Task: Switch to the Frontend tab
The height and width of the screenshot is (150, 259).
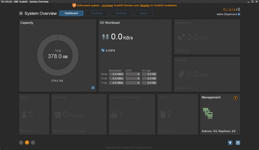Action: (x=97, y=13)
